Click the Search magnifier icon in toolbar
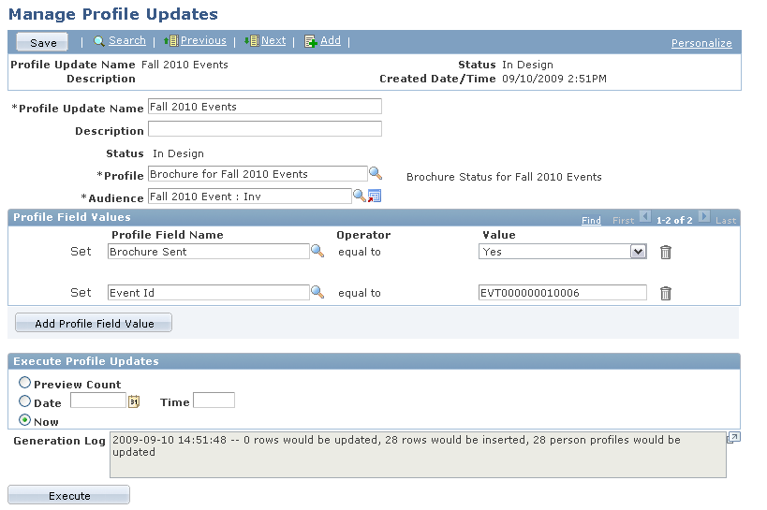The image size is (767, 510). [x=99, y=41]
